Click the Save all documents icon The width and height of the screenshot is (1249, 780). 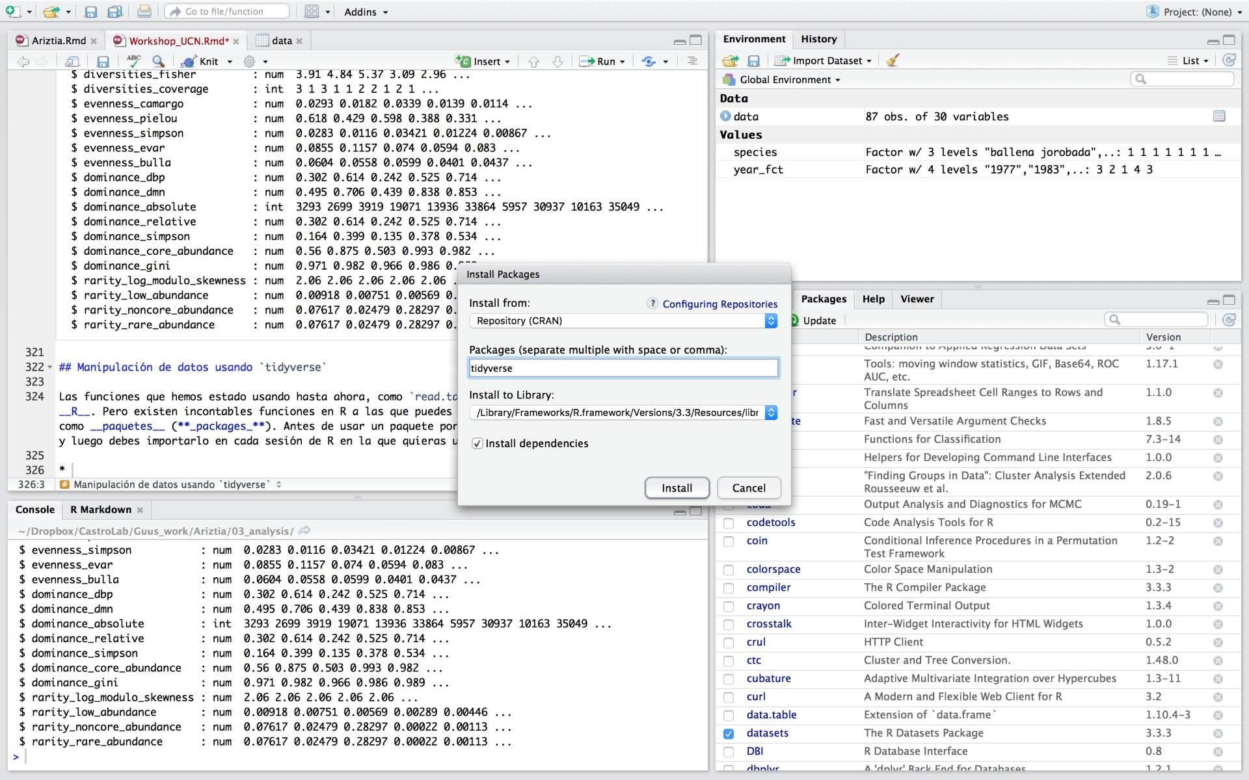[114, 12]
